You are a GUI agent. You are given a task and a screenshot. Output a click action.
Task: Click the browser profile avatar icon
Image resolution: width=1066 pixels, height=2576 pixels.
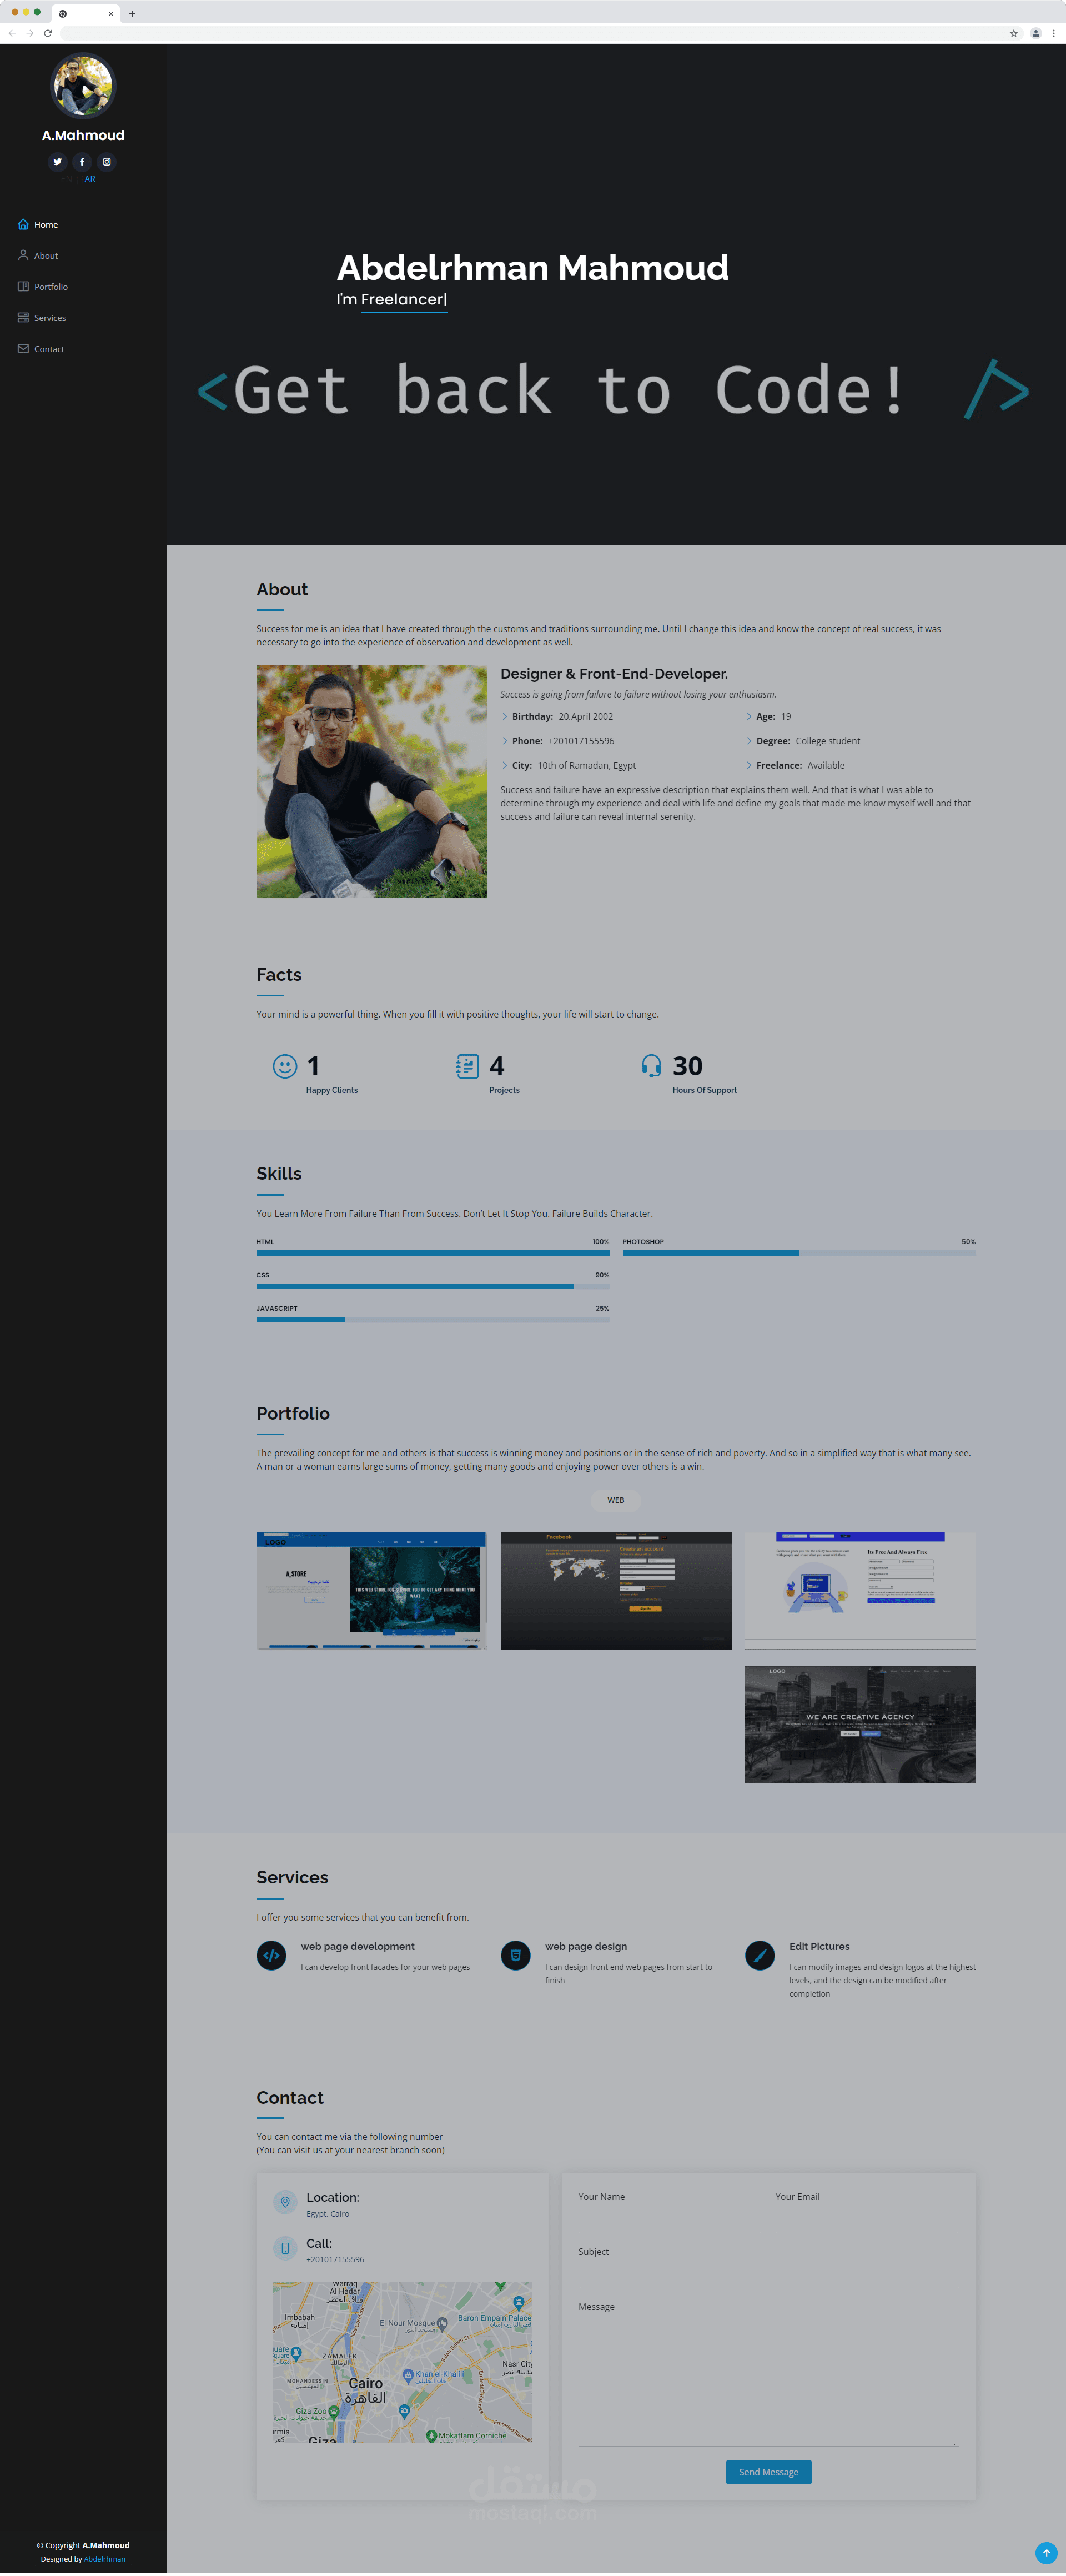[x=1036, y=33]
